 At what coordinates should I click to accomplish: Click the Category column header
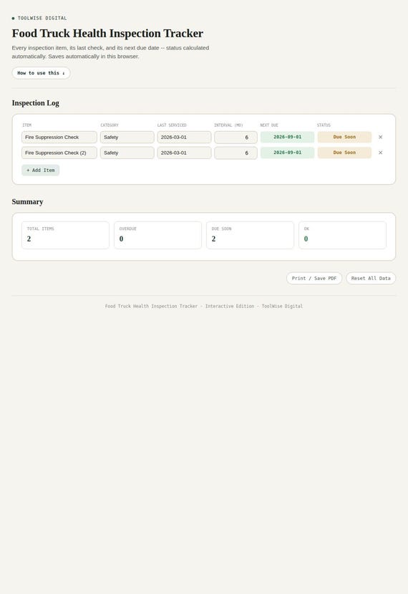tap(110, 125)
